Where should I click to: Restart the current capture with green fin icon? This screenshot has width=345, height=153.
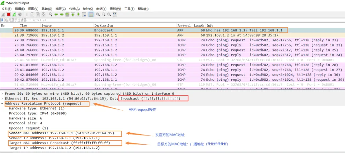(14, 14)
